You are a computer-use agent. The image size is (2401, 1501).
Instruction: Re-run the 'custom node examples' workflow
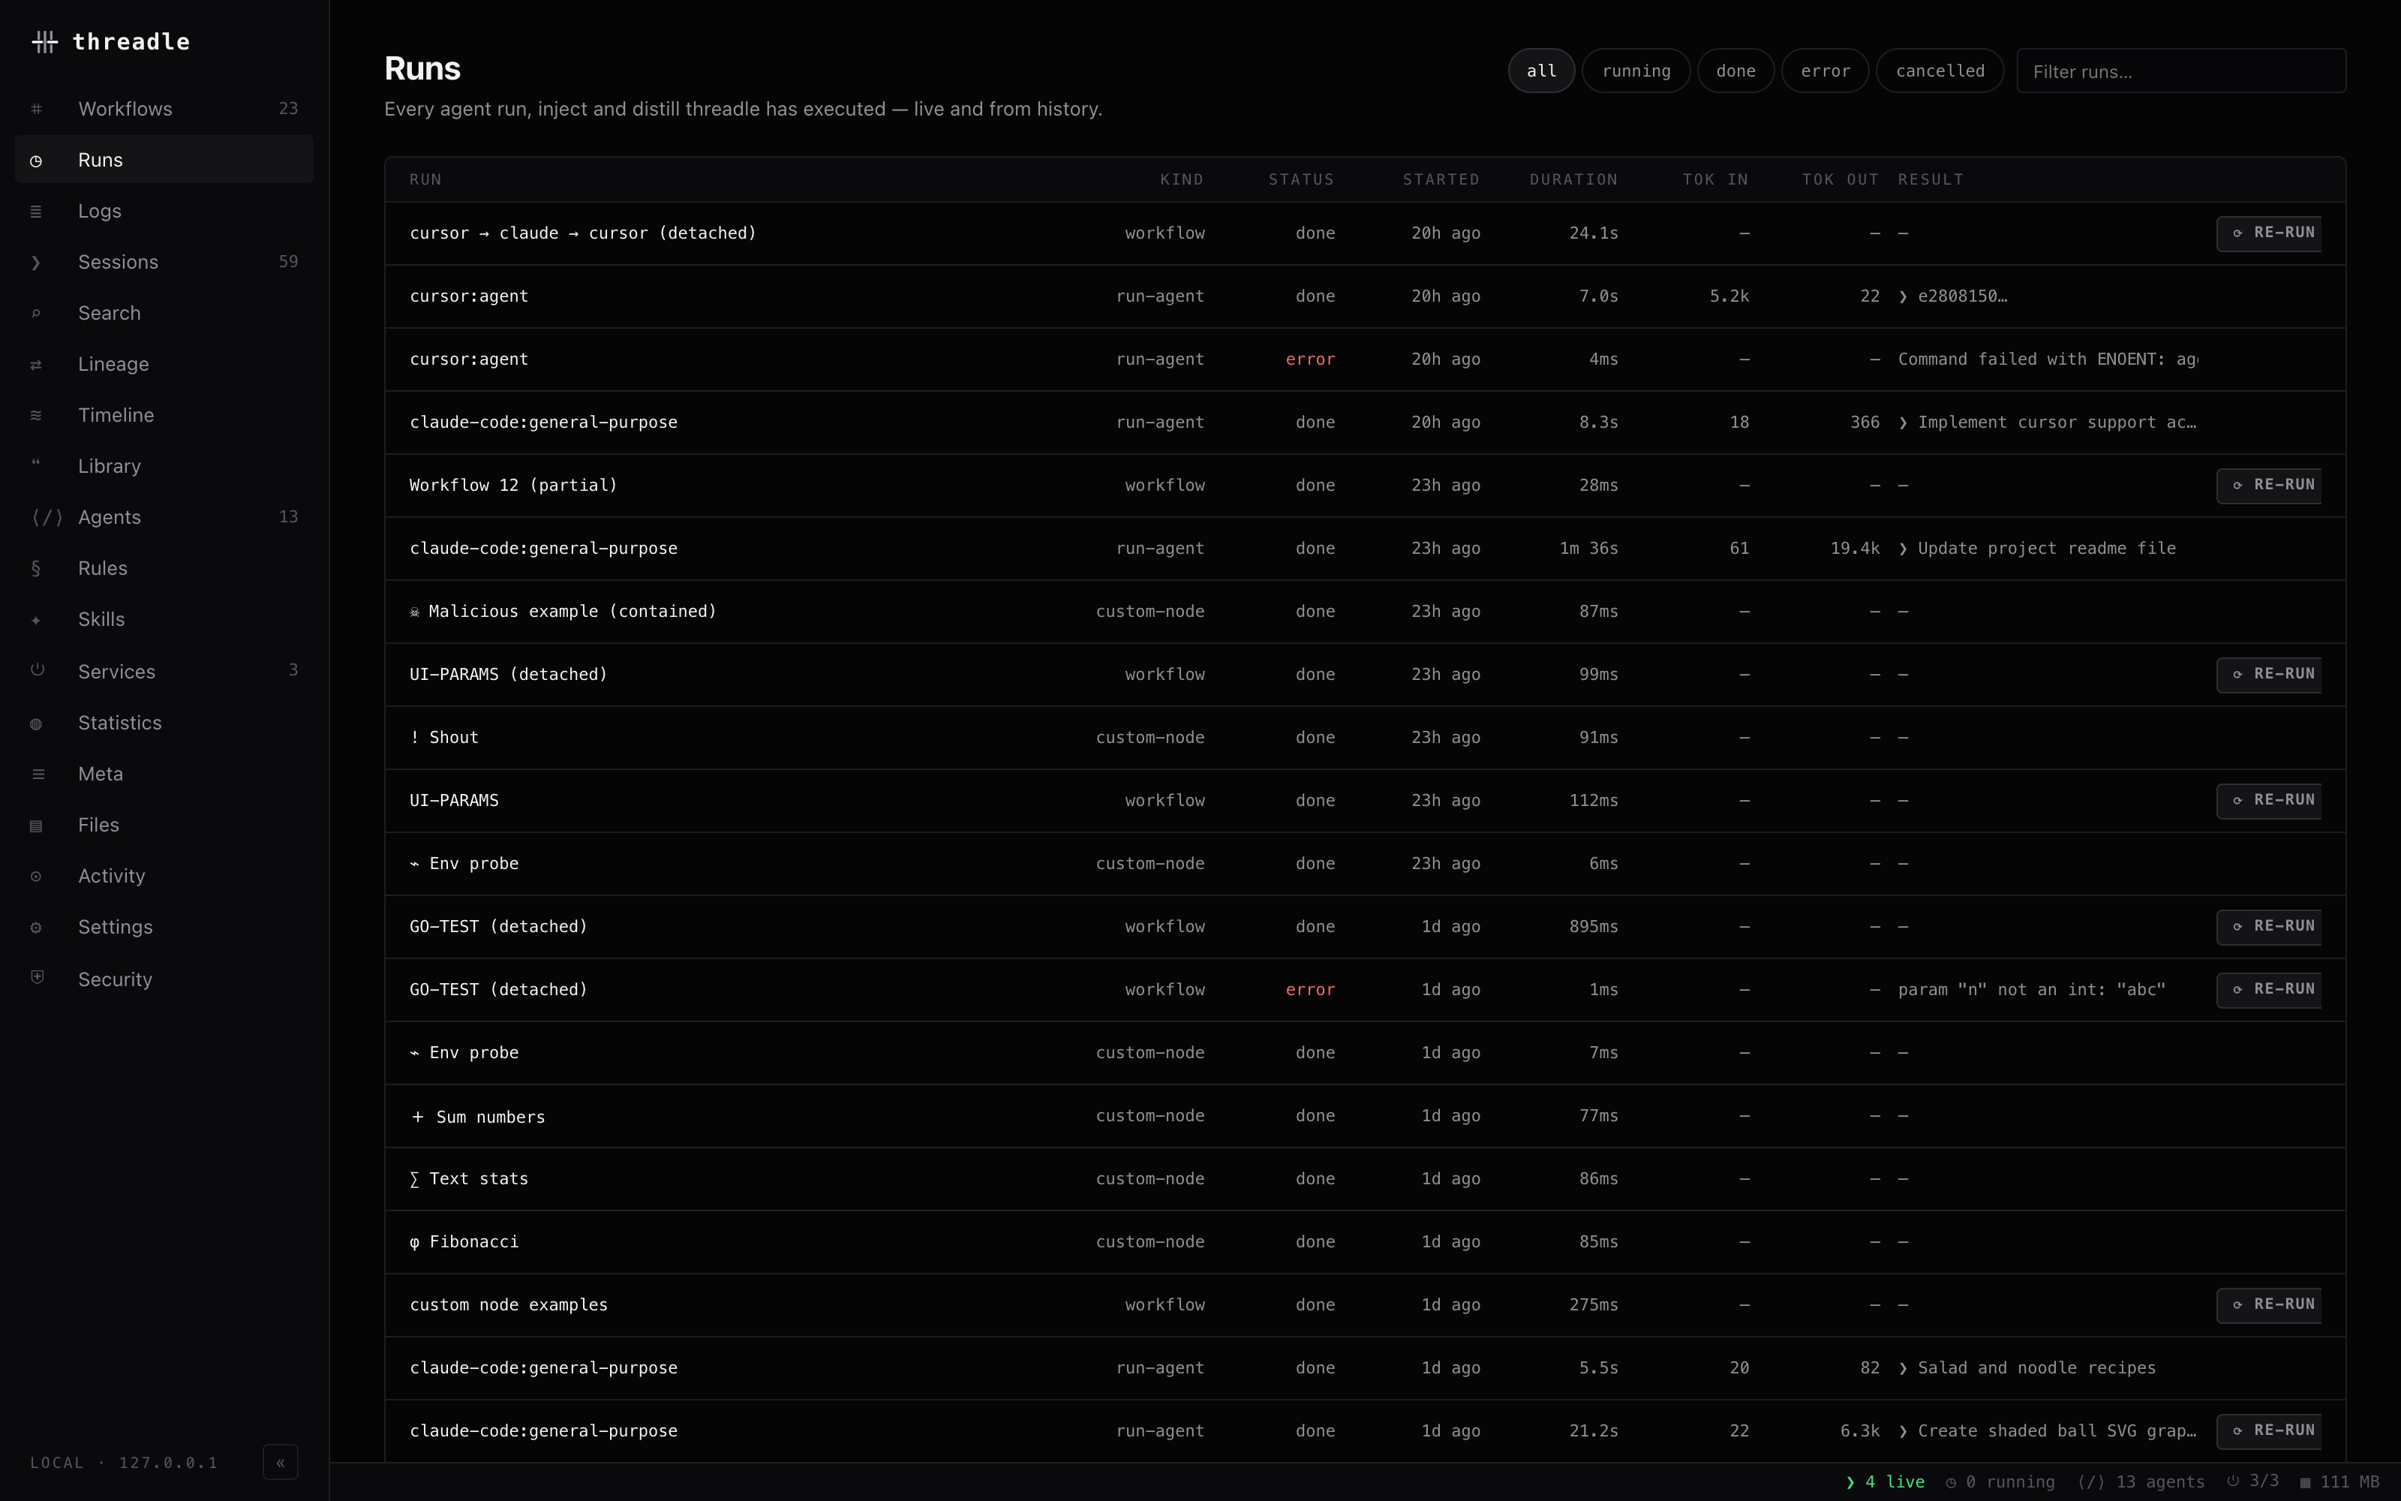tap(2270, 1305)
